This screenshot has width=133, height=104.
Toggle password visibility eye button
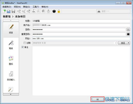pos(128,30)
